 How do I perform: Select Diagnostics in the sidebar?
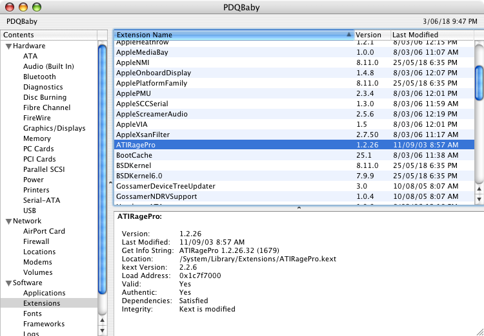pos(43,87)
